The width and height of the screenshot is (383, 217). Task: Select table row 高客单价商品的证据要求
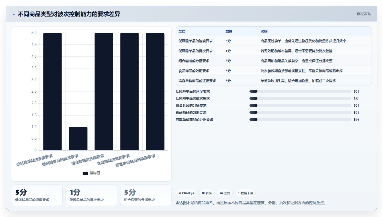pos(274,81)
